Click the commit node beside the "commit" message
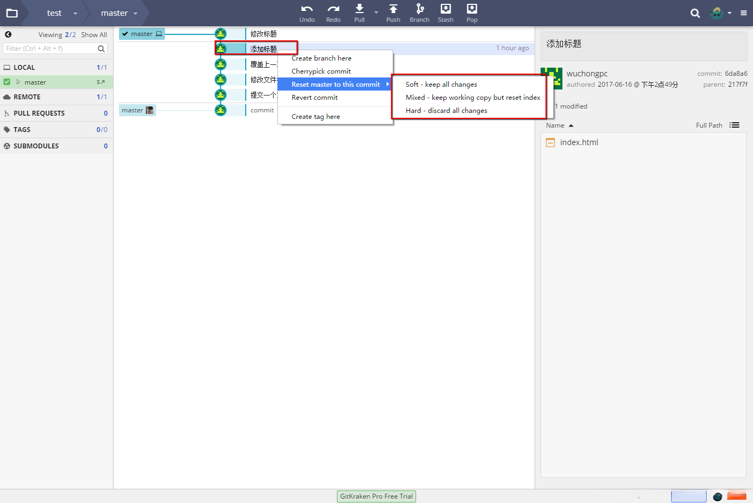 coord(221,110)
